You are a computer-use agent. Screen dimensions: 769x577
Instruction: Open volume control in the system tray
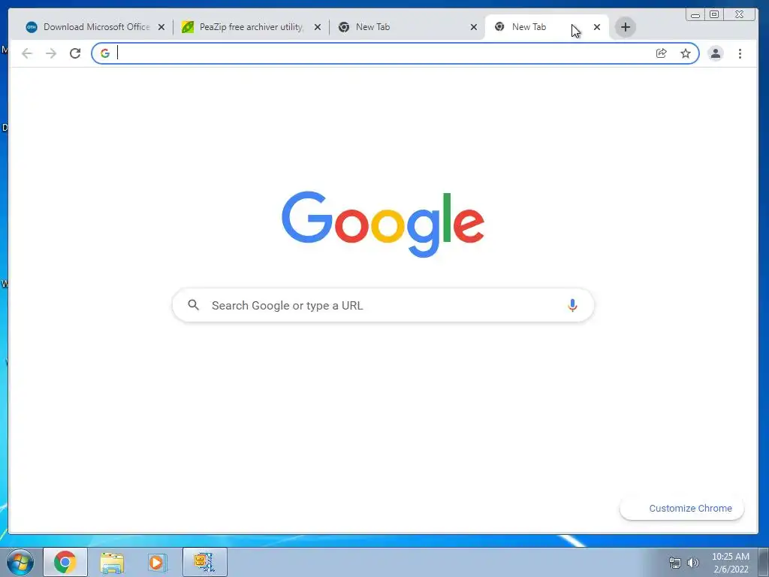693,562
